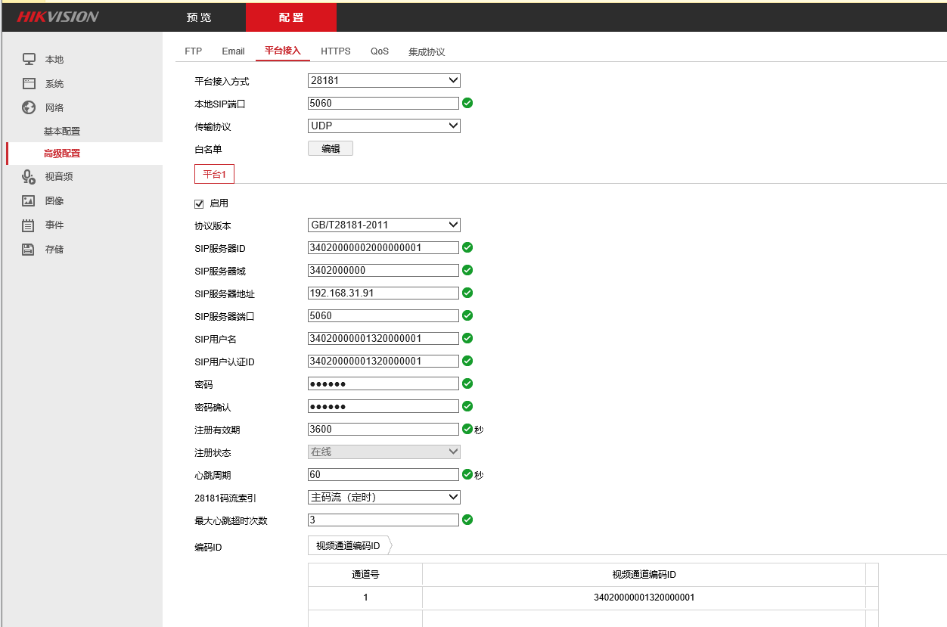Click the 编辑 whitelist button

[x=330, y=148]
